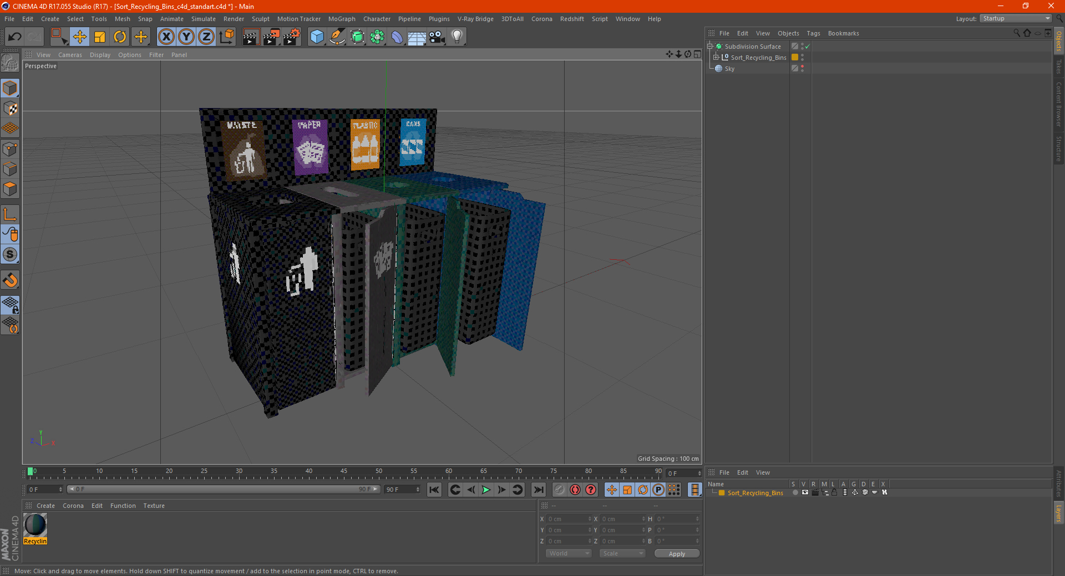Expand Sort_Recycling_Bins object tree
This screenshot has width=1065, height=576.
716,57
